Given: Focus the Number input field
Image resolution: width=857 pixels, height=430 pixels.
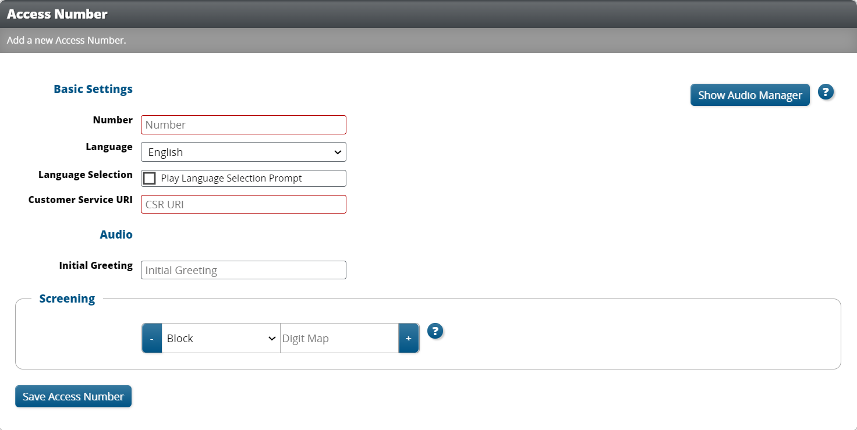Looking at the screenshot, I should point(243,125).
